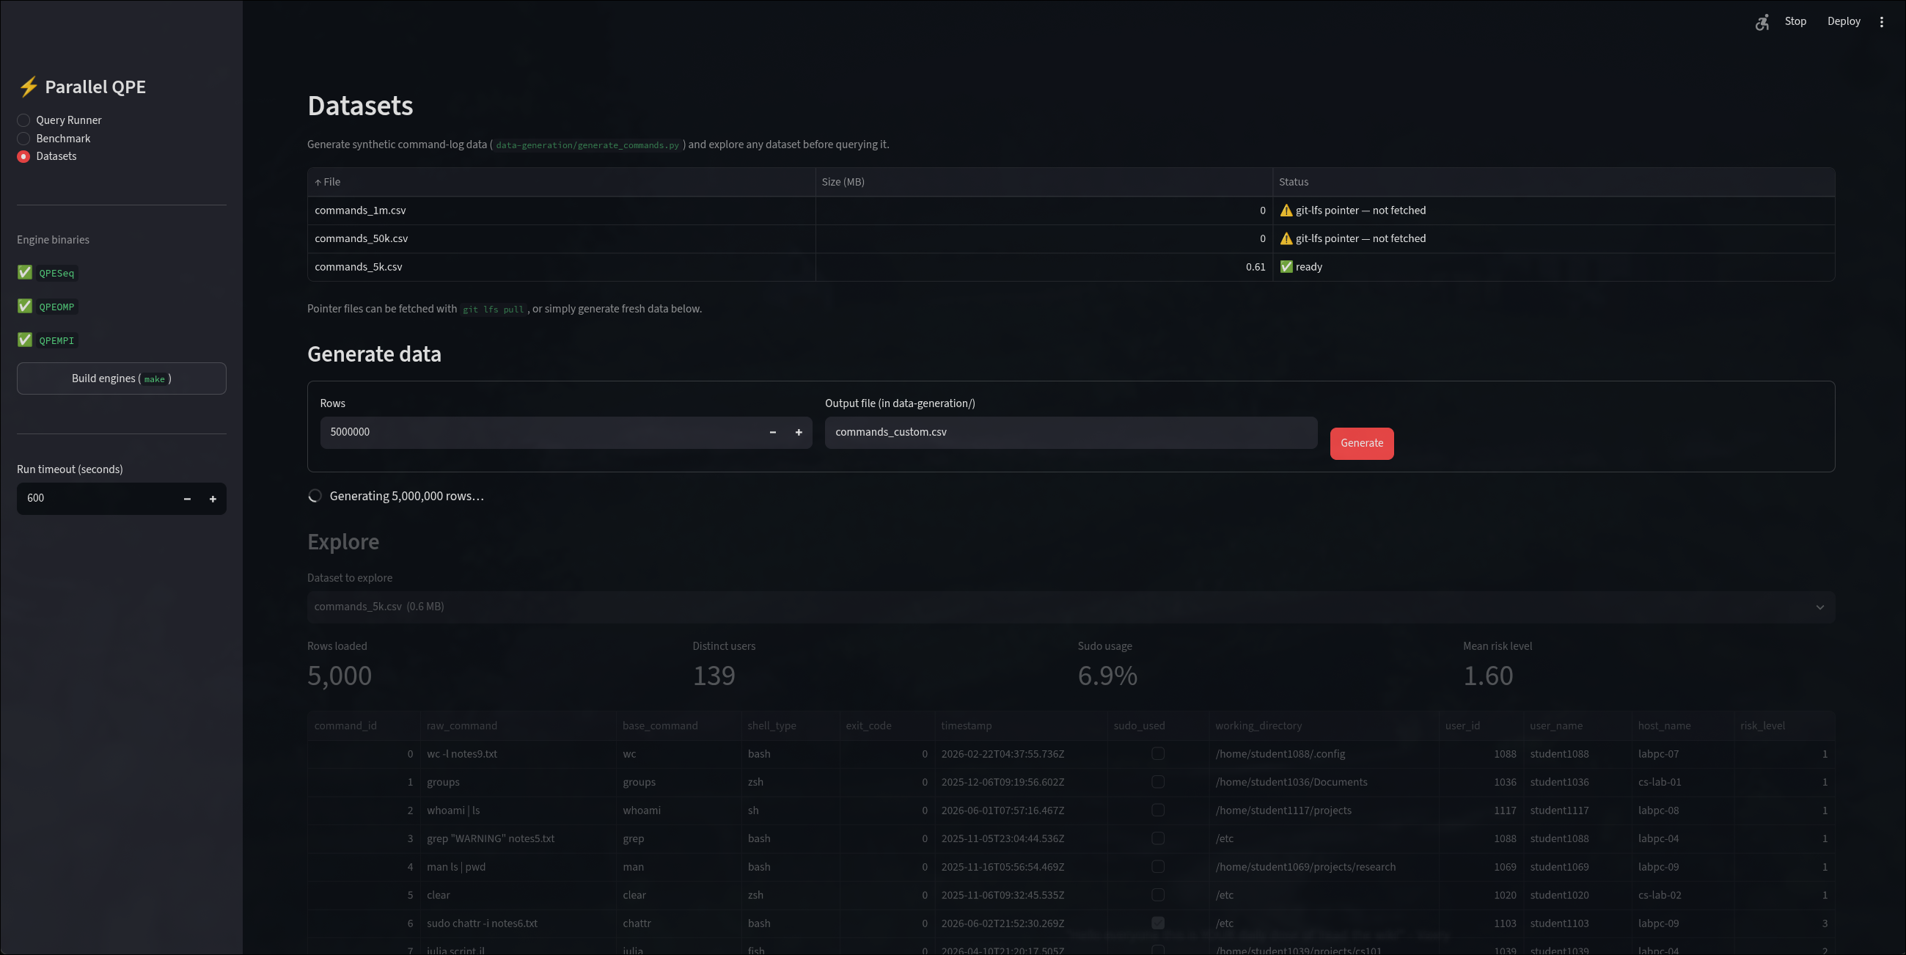Decrease Rows value with minus button
Viewport: 1906px width, 955px height.
(x=773, y=432)
